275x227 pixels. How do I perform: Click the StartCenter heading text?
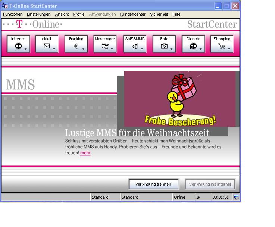pyautogui.click(x=212, y=24)
